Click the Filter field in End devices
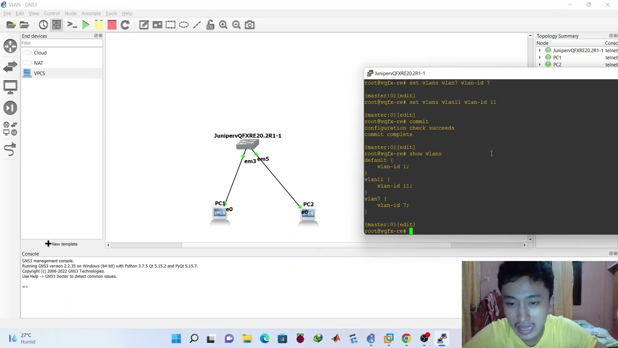The width and height of the screenshot is (618, 348). (x=62, y=43)
